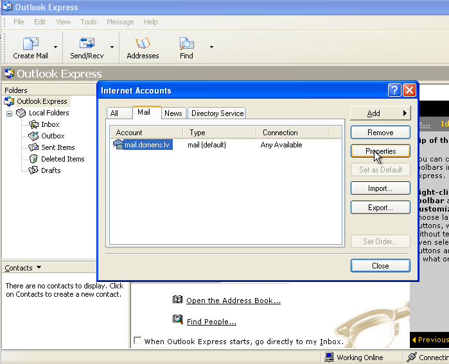Open Send/Recv dropdown arrow

pyautogui.click(x=112, y=47)
